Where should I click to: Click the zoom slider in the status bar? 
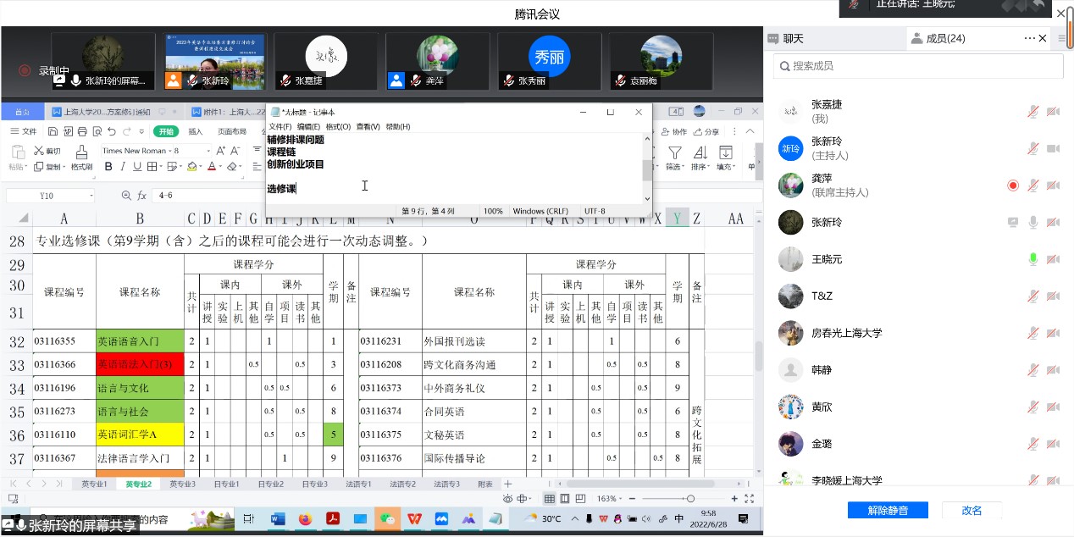(690, 499)
